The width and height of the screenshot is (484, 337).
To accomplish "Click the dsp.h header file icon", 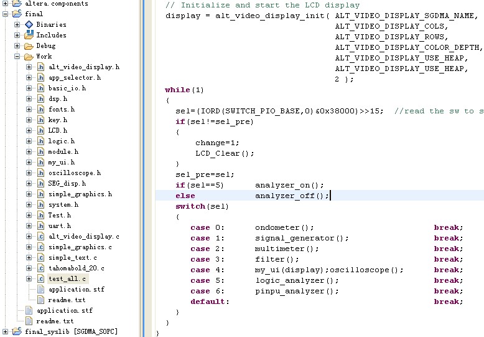I will [40, 98].
